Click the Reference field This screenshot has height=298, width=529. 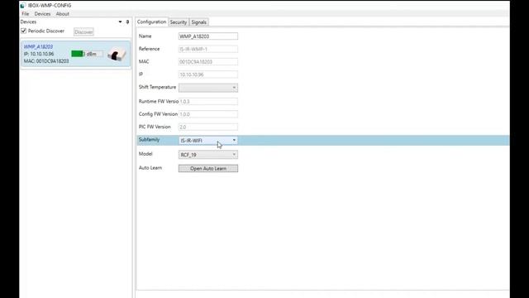point(208,49)
